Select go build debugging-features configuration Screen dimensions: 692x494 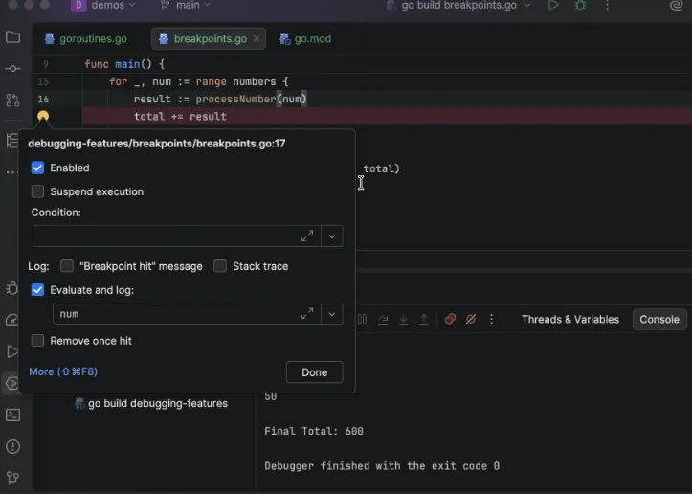pos(151,403)
